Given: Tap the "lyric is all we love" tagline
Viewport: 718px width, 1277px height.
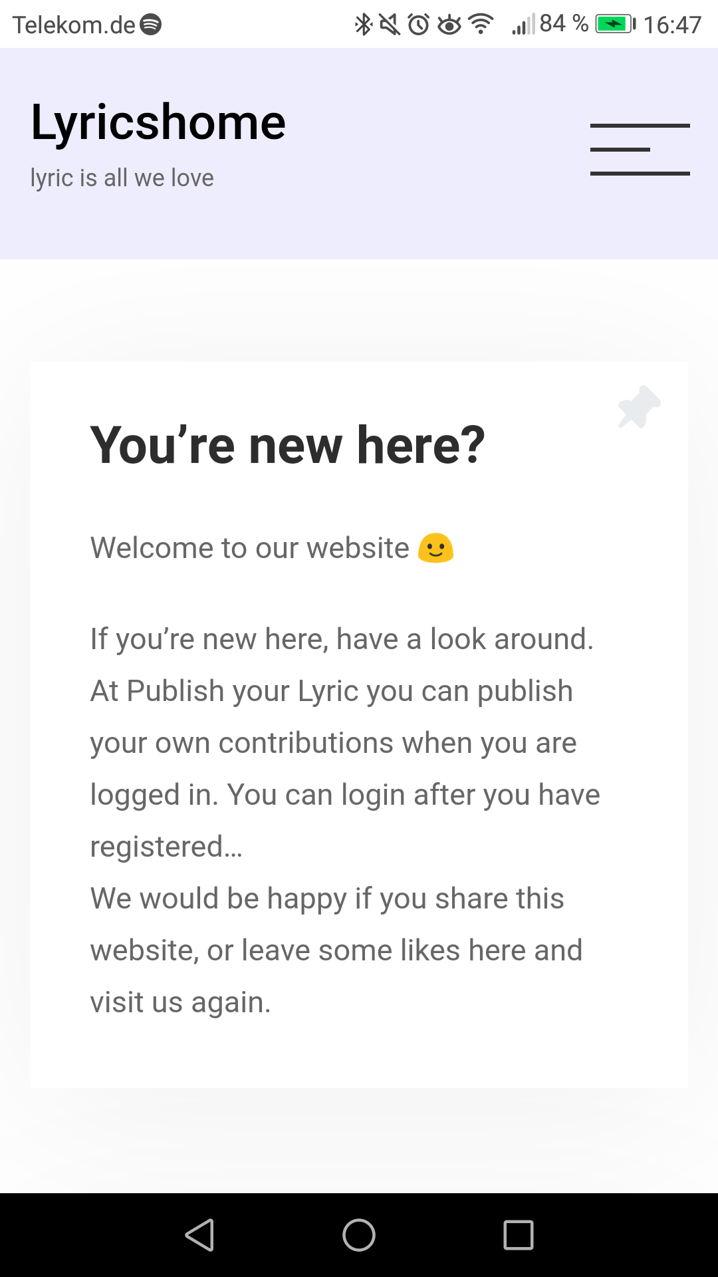Looking at the screenshot, I should coord(122,178).
